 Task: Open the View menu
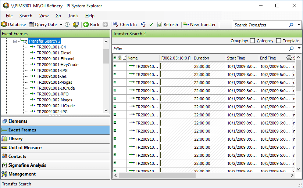coord(44,16)
